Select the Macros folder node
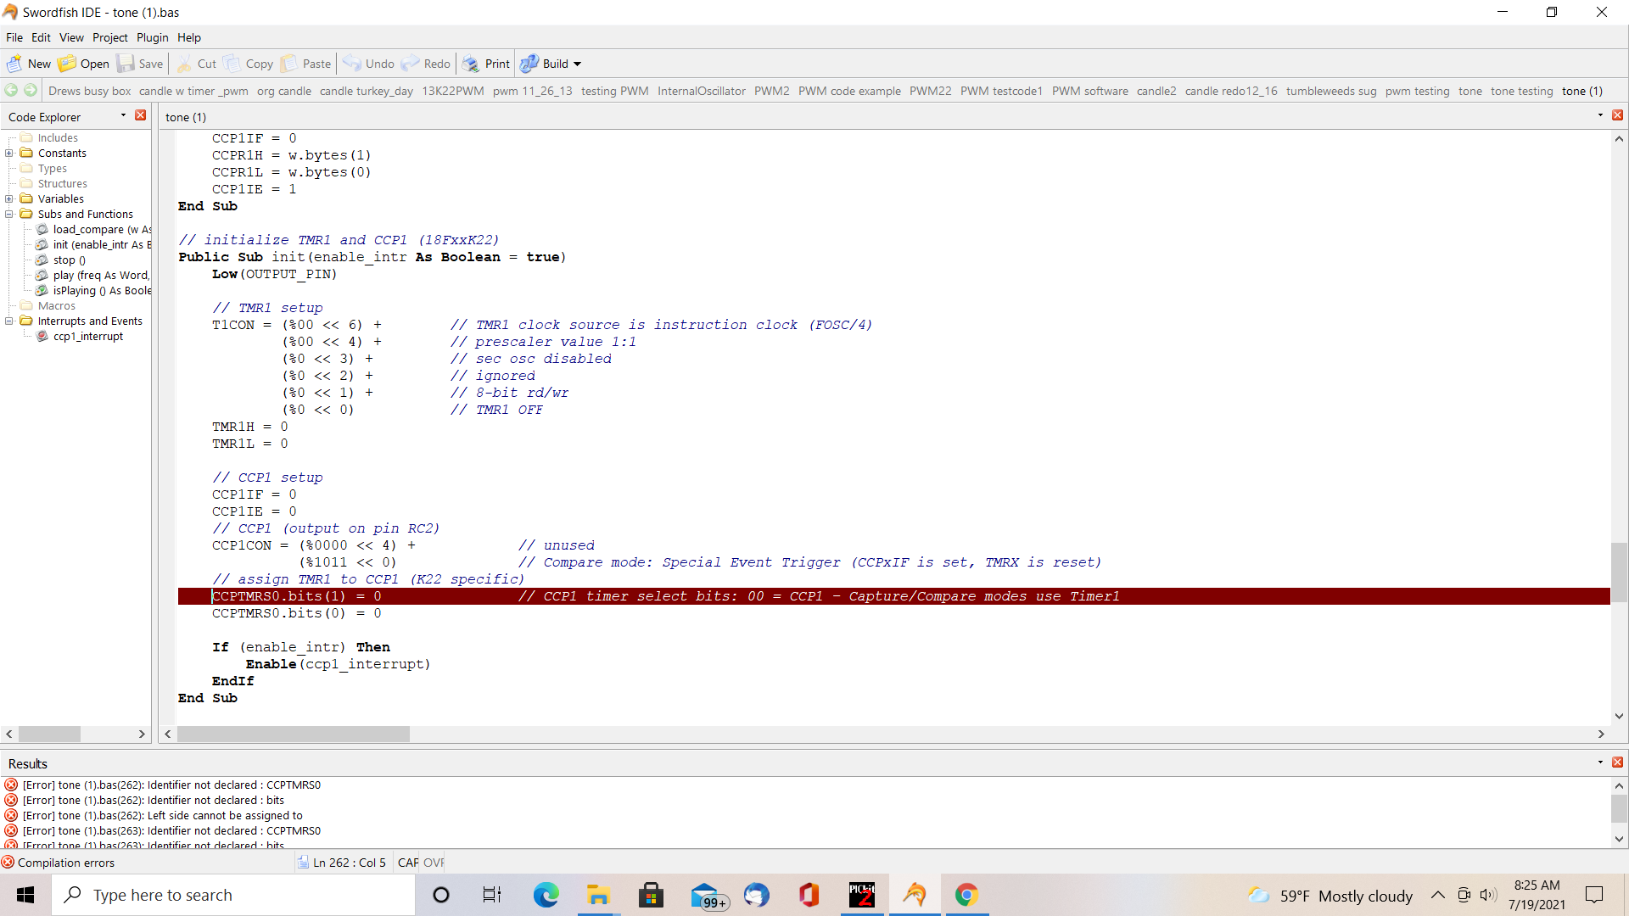 click(57, 306)
